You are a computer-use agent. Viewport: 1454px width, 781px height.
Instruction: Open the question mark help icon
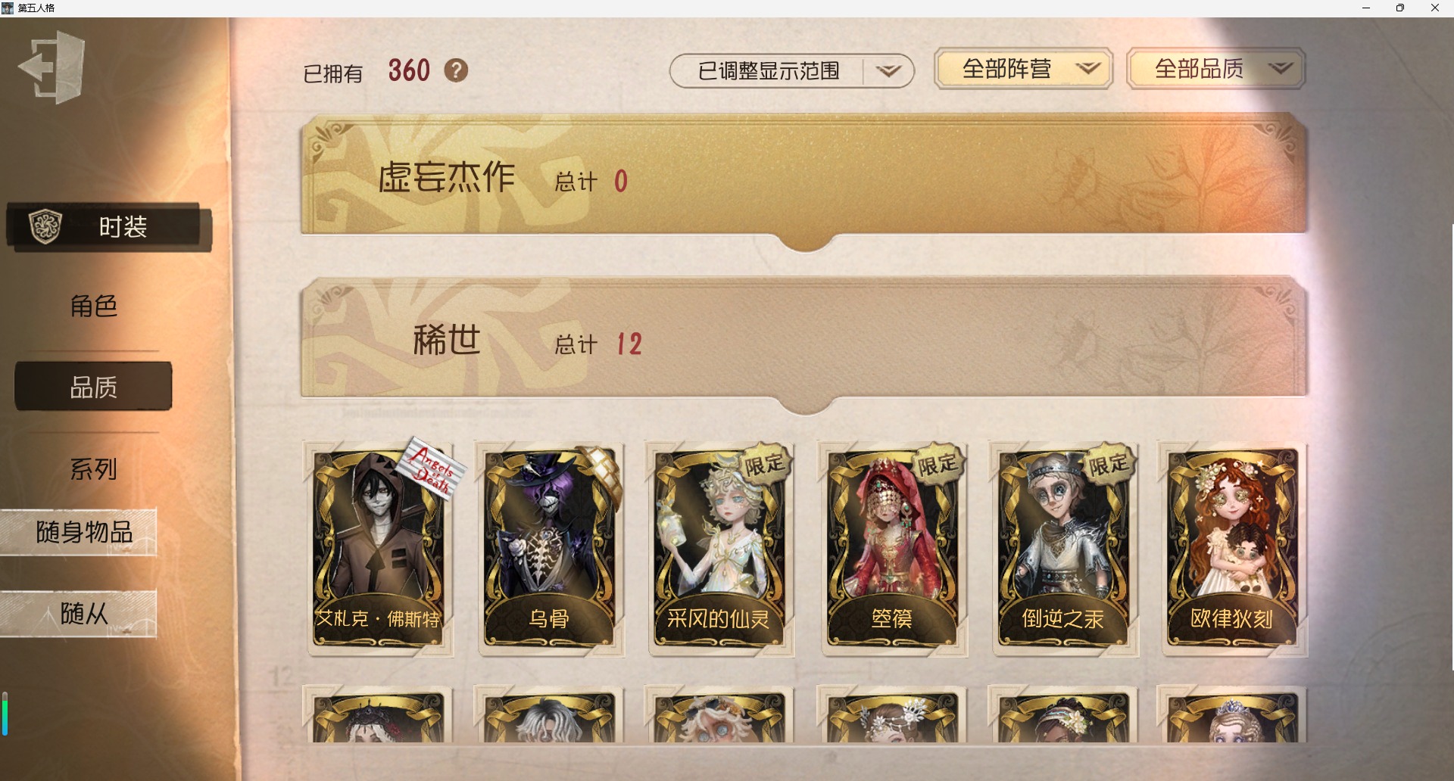[x=456, y=70]
